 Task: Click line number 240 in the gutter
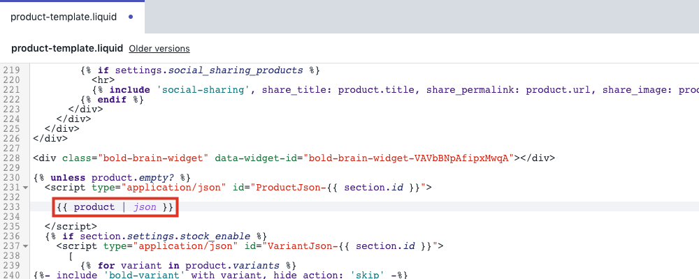[10, 276]
